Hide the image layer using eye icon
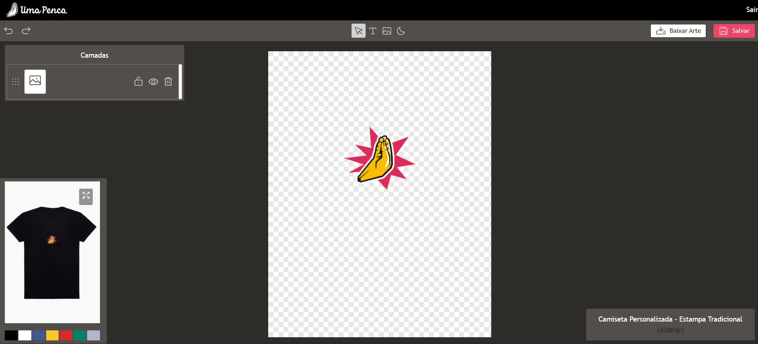758x344 pixels. pos(153,82)
